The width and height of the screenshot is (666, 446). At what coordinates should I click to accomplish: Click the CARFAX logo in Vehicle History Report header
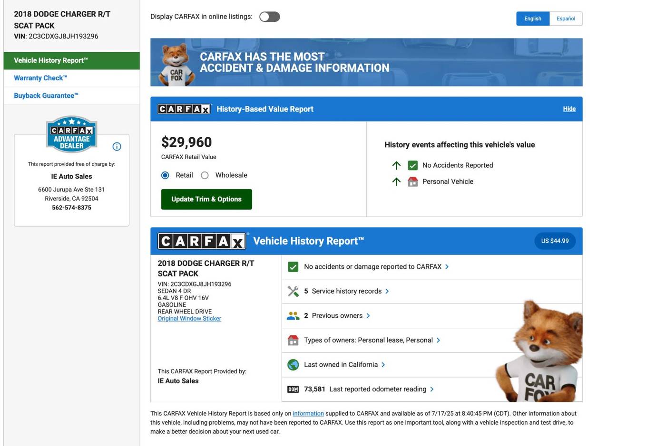coord(202,241)
